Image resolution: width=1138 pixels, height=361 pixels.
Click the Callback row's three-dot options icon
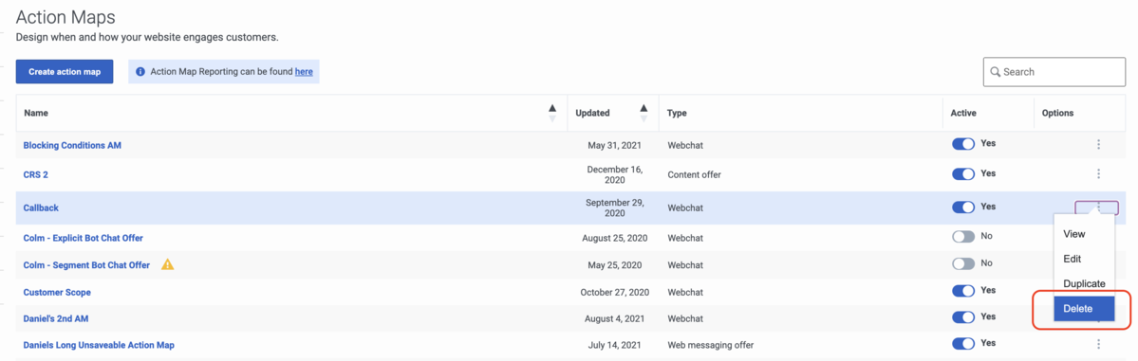pyautogui.click(x=1098, y=208)
